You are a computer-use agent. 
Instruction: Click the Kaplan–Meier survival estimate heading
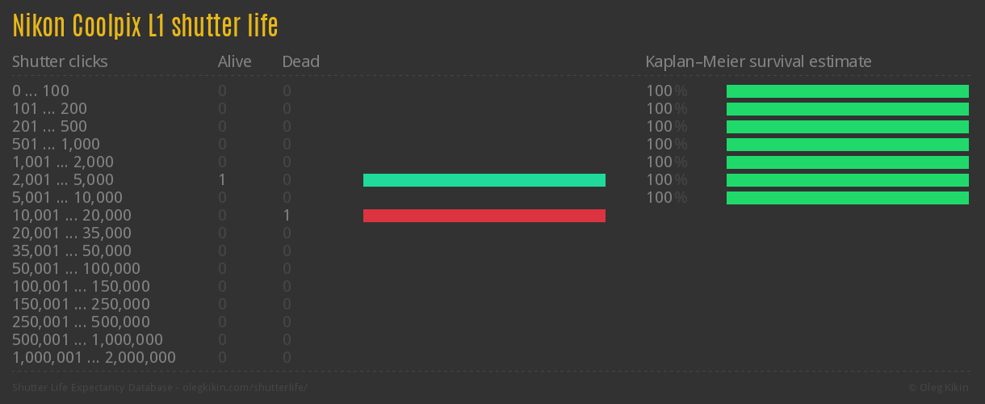[758, 61]
